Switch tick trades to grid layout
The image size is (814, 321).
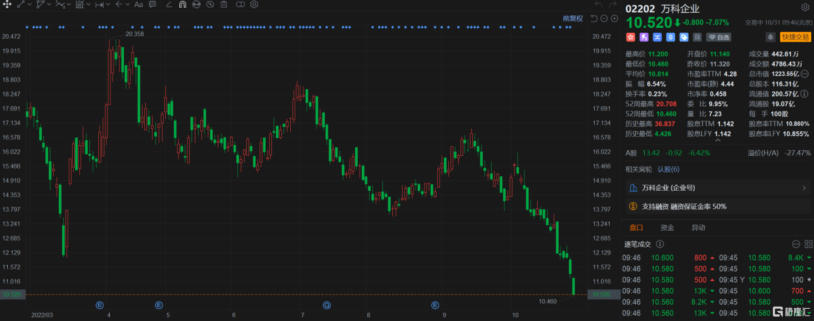(808, 244)
